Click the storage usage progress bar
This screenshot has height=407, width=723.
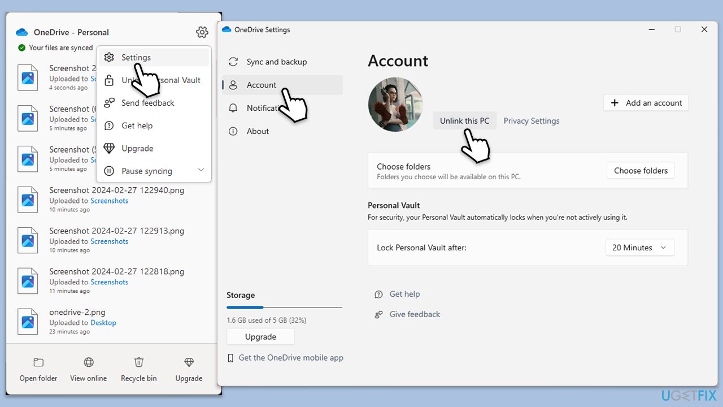point(284,308)
